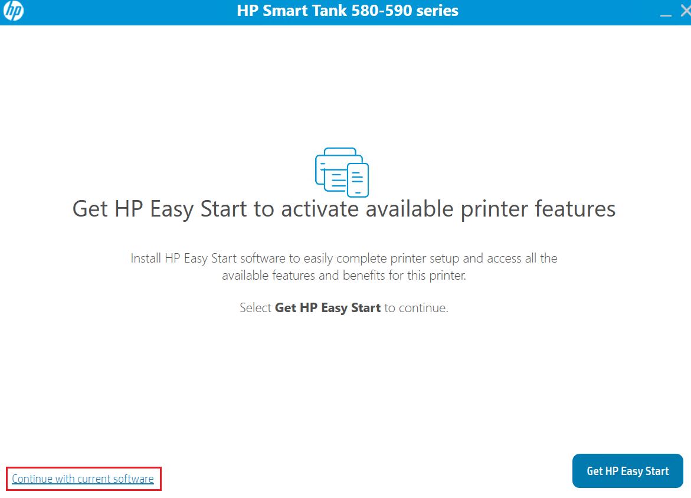This screenshot has height=498, width=691.
Task: Click 'Get HP Easy Start' words within the heading
Action: (x=159, y=209)
